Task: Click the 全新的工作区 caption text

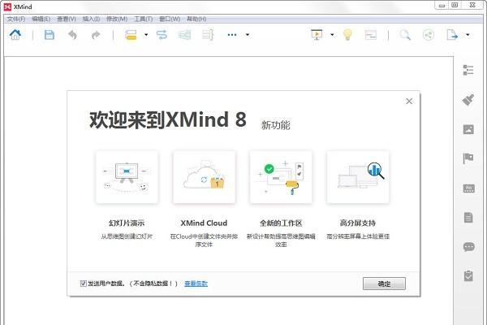Action: (x=281, y=223)
